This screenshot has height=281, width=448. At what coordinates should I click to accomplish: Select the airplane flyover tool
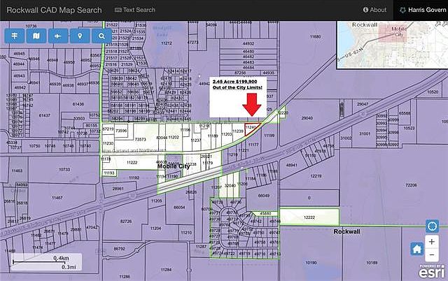point(58,35)
